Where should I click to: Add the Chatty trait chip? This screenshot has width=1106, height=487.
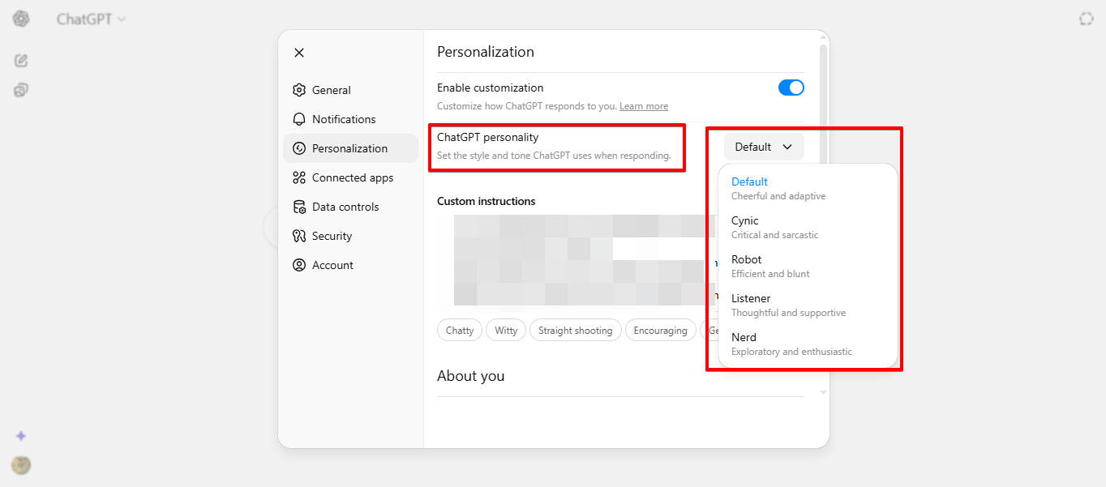460,331
